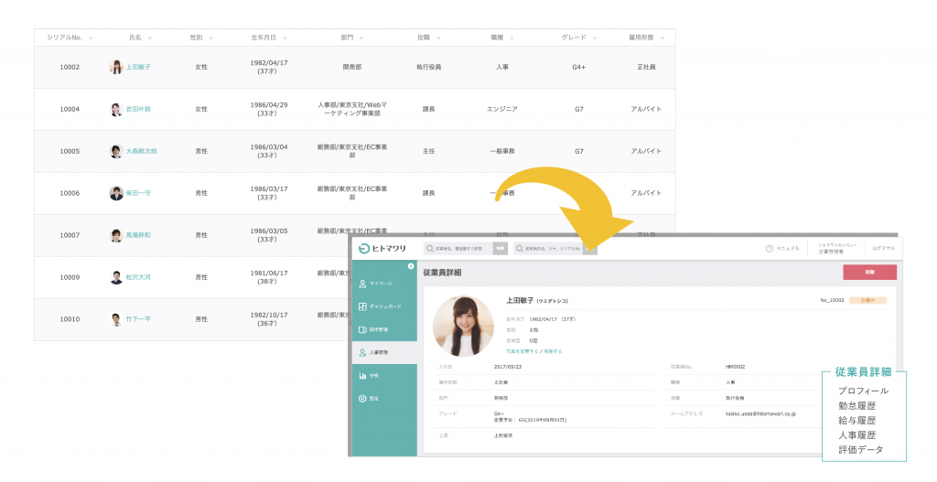The image size is (937, 482).
Task: Click the 開発部 department cell
Action: 352,68
